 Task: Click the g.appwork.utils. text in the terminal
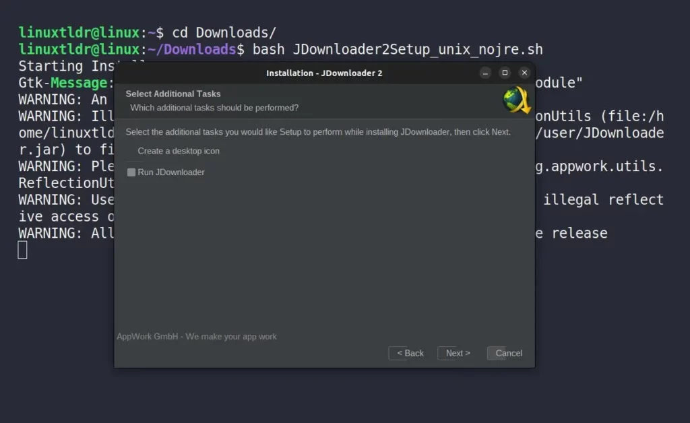[599, 166]
